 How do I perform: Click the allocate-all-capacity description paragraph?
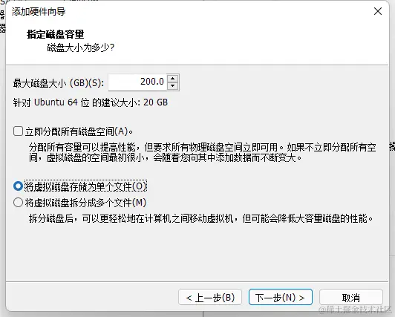tap(202, 153)
